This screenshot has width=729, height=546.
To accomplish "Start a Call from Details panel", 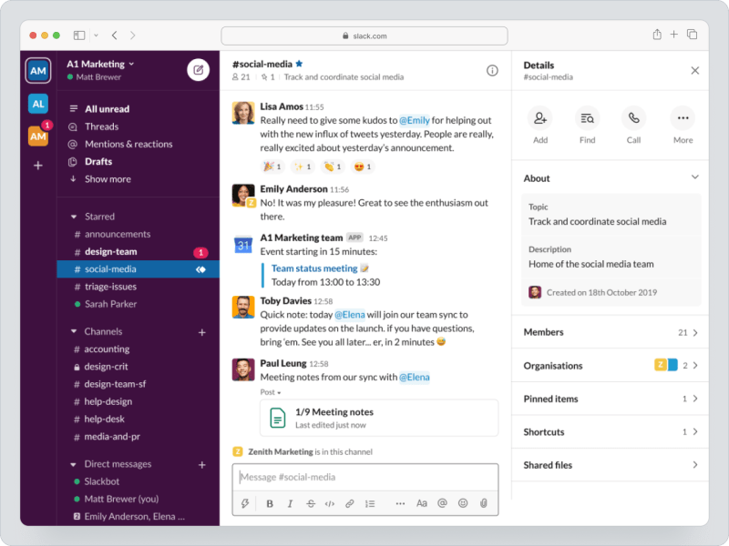I will 633,118.
